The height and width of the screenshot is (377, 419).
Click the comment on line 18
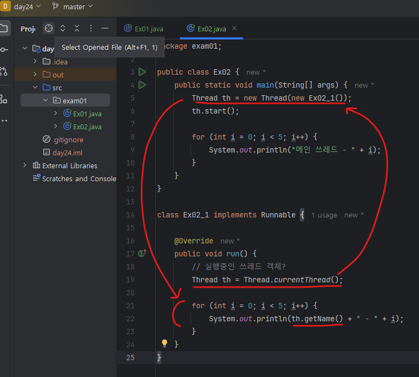tap(239, 267)
